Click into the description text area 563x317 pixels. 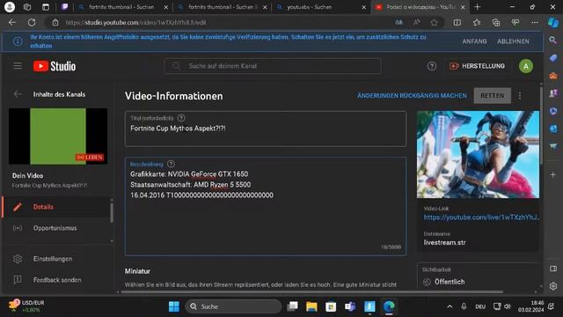[266, 206]
